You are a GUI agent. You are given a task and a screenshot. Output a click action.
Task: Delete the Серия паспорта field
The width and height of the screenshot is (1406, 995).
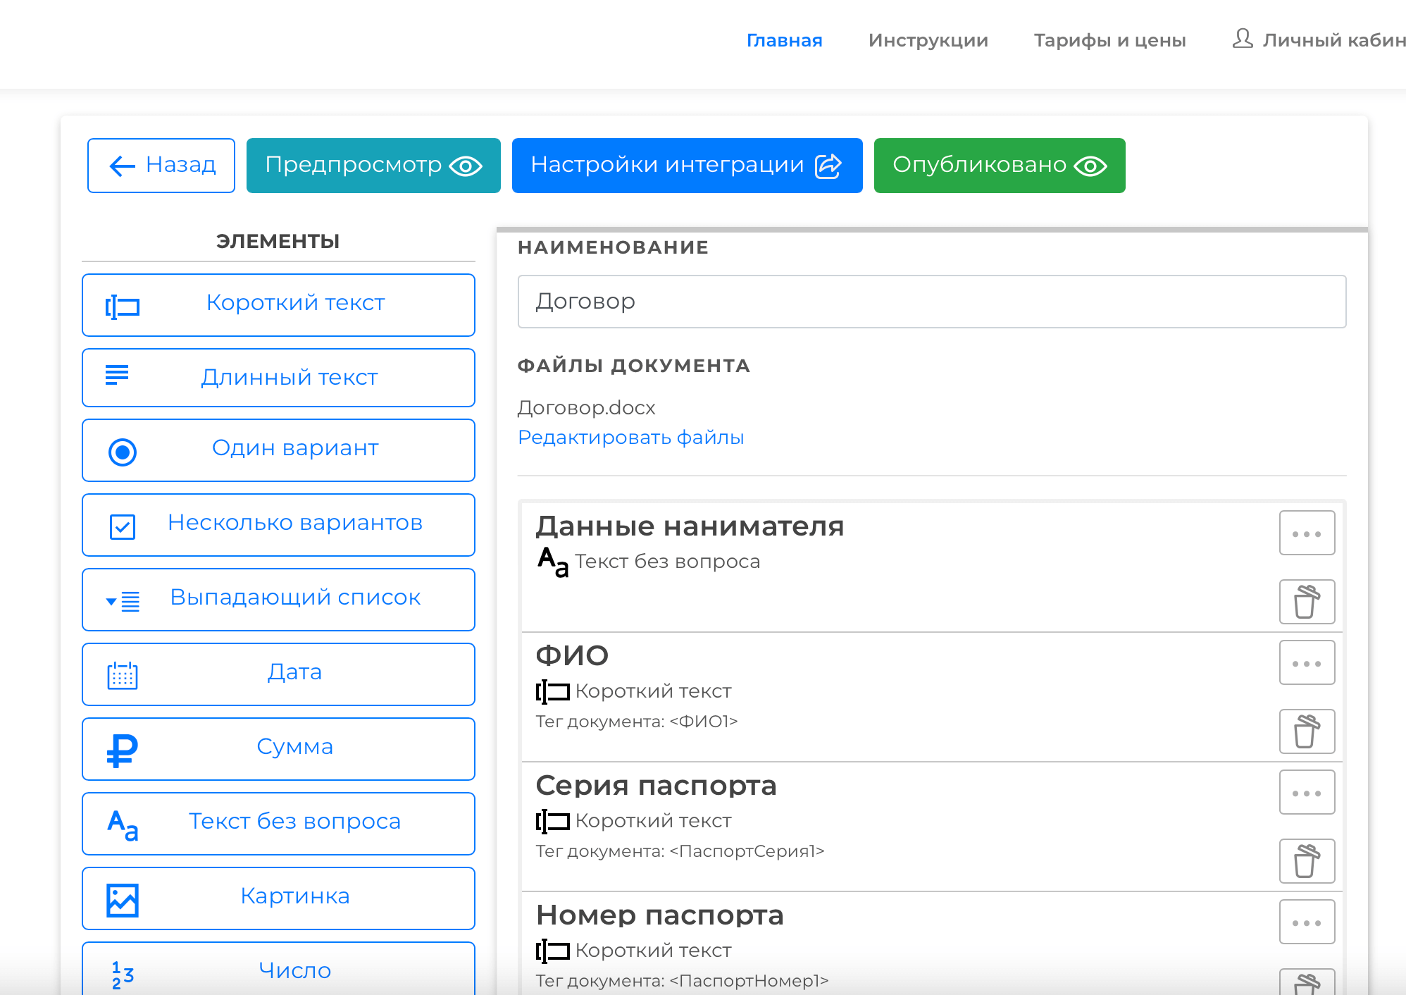pyautogui.click(x=1307, y=861)
